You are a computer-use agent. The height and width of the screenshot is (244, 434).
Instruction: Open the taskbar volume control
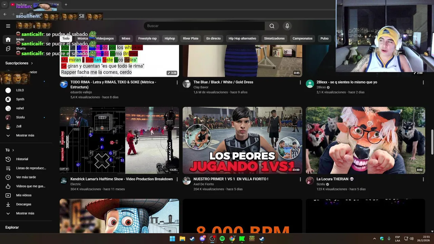click(412, 239)
